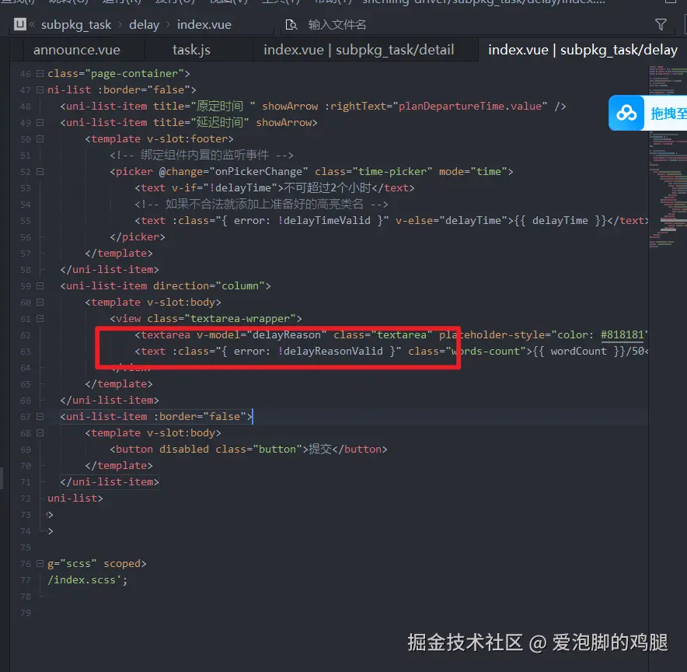Viewport: 687px width, 672px height.
Task: Collapse style fold at line 76
Action: (40, 563)
